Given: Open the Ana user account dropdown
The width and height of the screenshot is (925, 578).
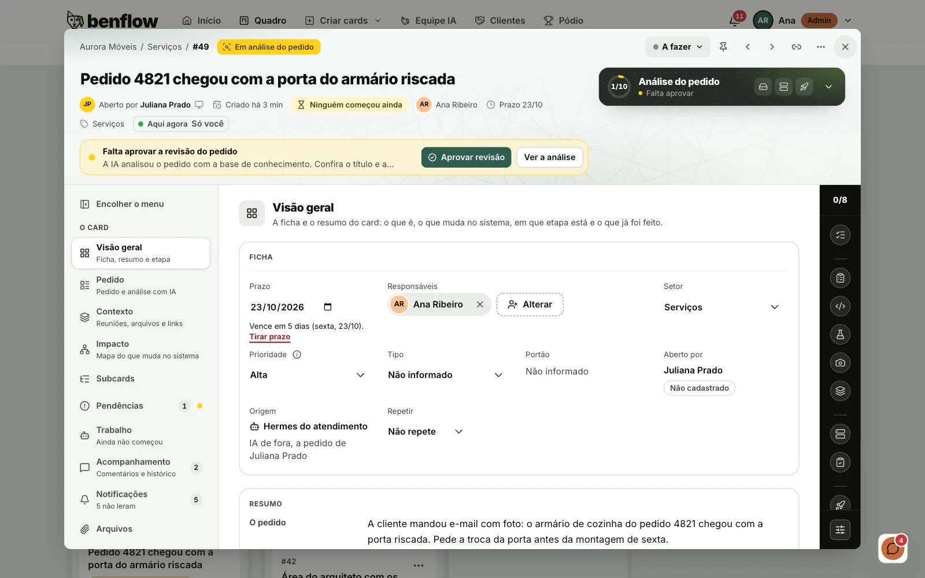Looking at the screenshot, I should [802, 20].
